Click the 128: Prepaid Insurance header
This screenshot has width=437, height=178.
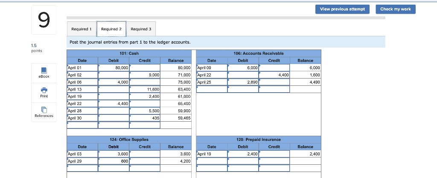259,140
